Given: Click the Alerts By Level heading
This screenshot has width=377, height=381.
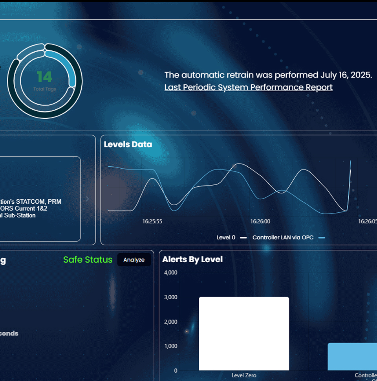Looking at the screenshot, I should pos(192,259).
